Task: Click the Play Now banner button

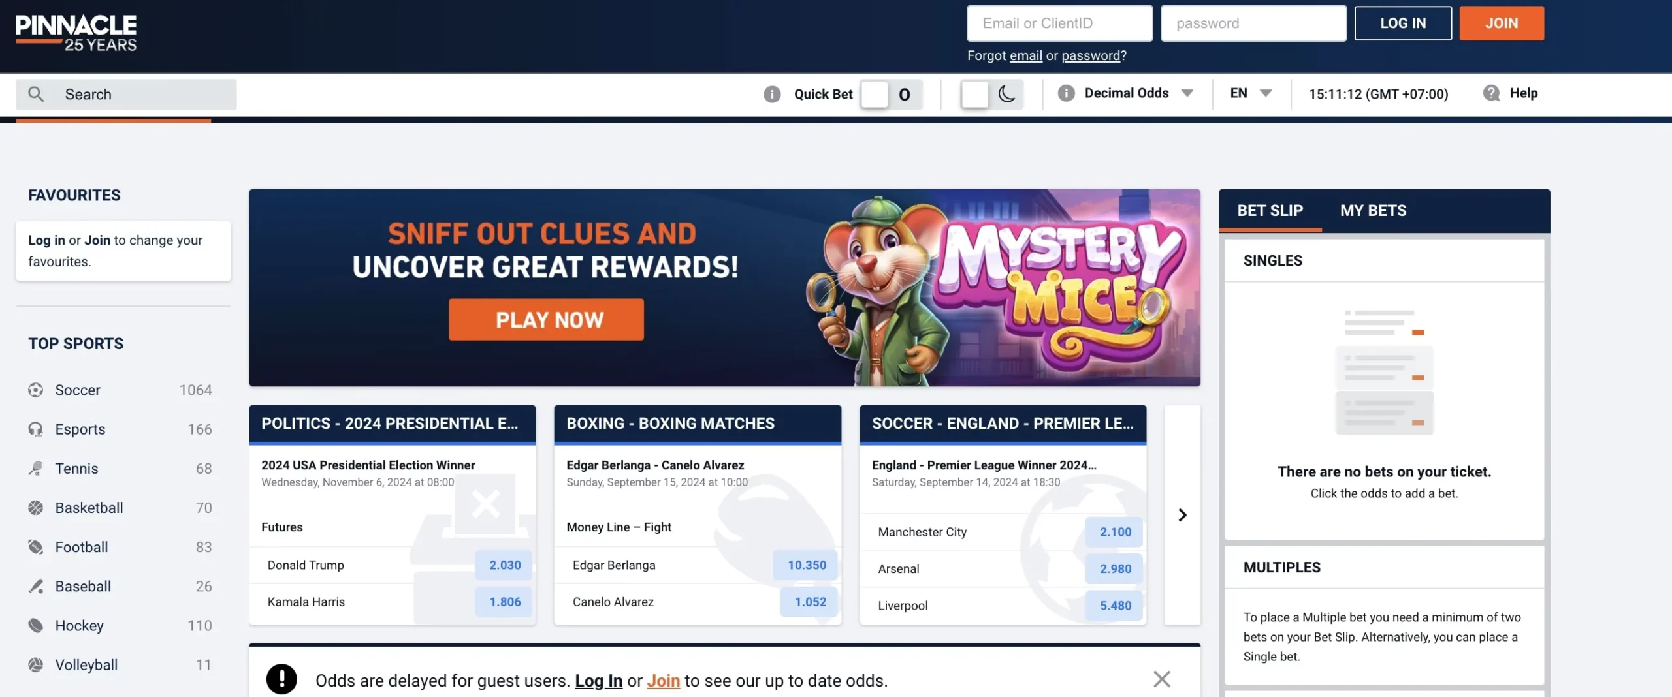Action: tap(546, 320)
